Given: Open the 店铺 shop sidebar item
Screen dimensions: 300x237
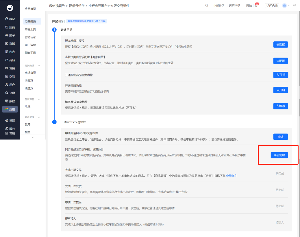Looking at the screenshot, I should pyautogui.click(x=10, y=27).
